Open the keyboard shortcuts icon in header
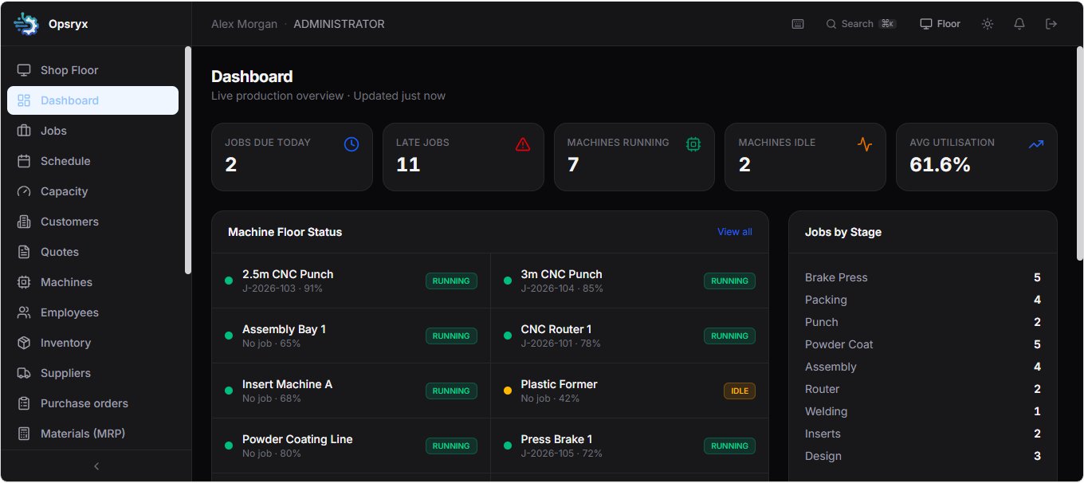This screenshot has height=483, width=1084. (x=798, y=24)
